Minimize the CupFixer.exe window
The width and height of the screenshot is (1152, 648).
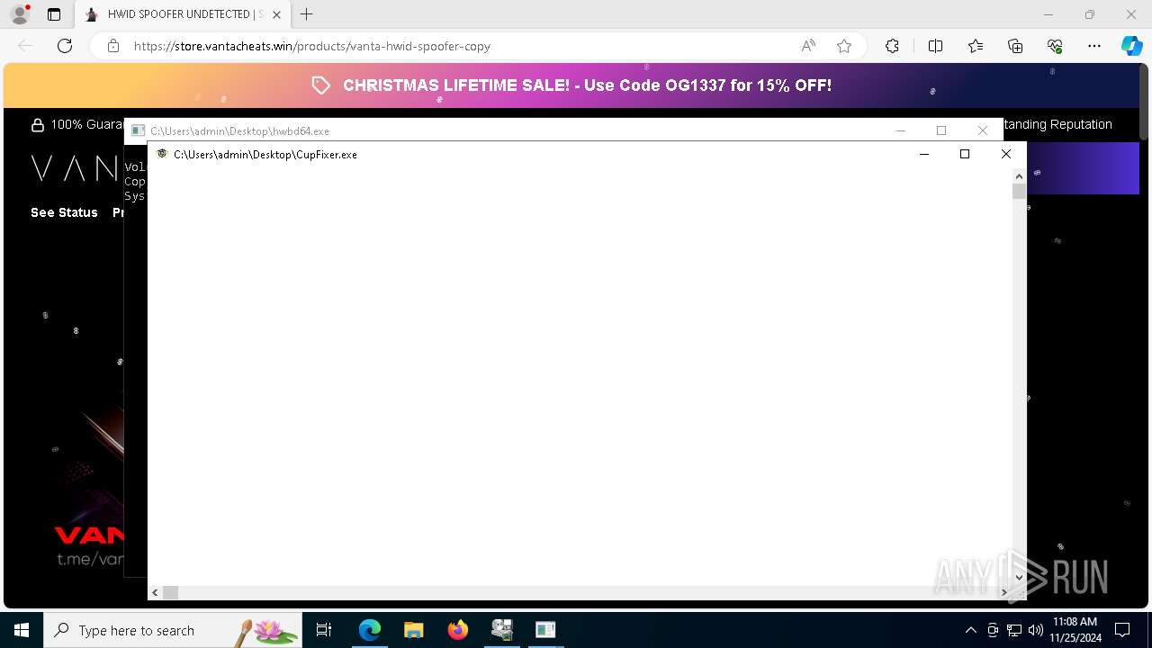[x=923, y=154]
